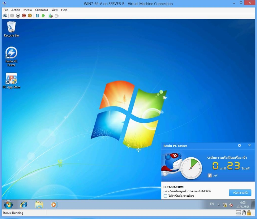Open the Windows 7 Start menu
Image resolution: width=257 pixels, height=219 pixels.
coord(8,205)
